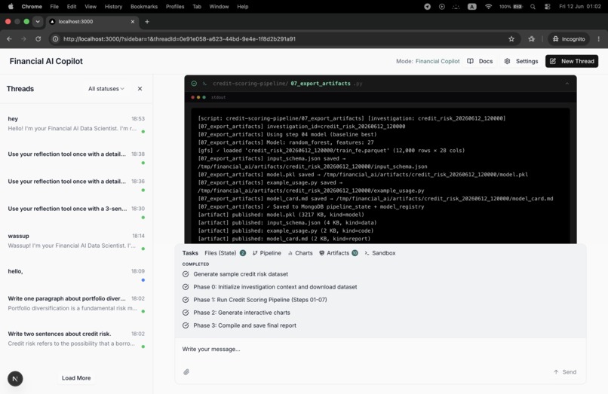The height and width of the screenshot is (394, 608).
Task: Click the Financial Copilot mode link
Action: coord(438,61)
